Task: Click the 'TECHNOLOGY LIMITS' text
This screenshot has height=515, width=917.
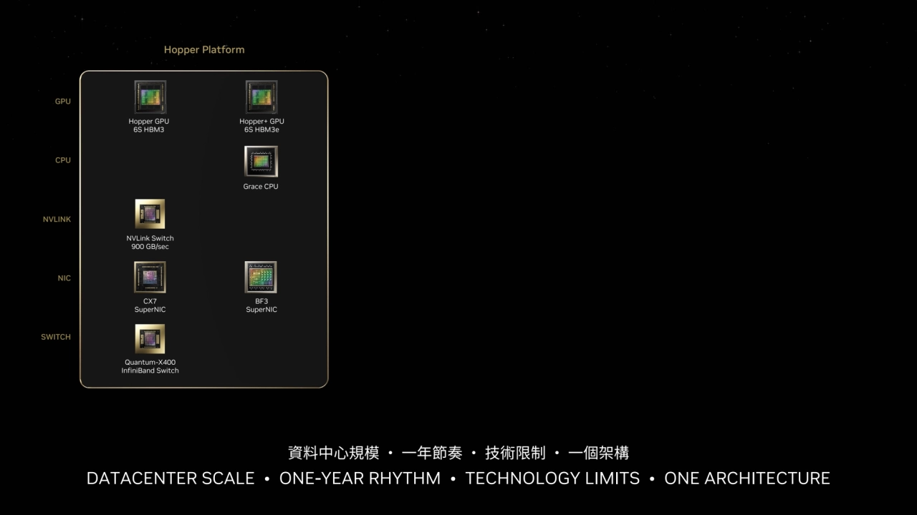Action: [552, 479]
